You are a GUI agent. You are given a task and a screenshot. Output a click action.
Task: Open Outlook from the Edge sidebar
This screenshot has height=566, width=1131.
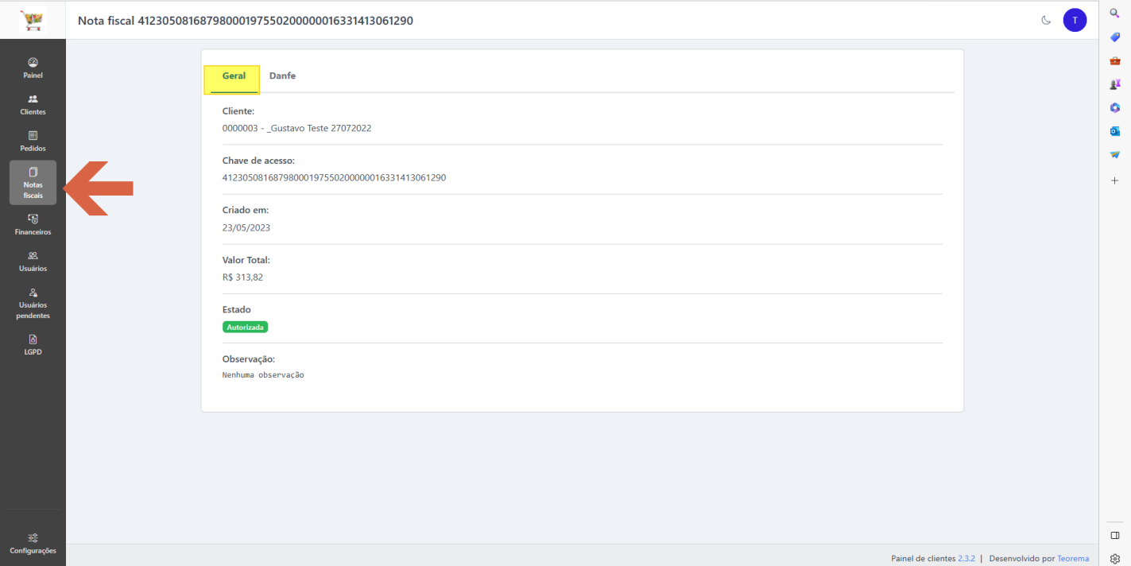point(1115,131)
